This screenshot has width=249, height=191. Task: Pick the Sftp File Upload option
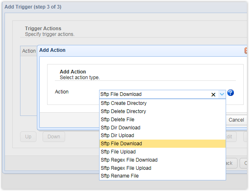118,152
